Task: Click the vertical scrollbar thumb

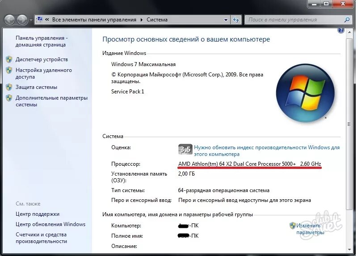Action: click(349, 124)
